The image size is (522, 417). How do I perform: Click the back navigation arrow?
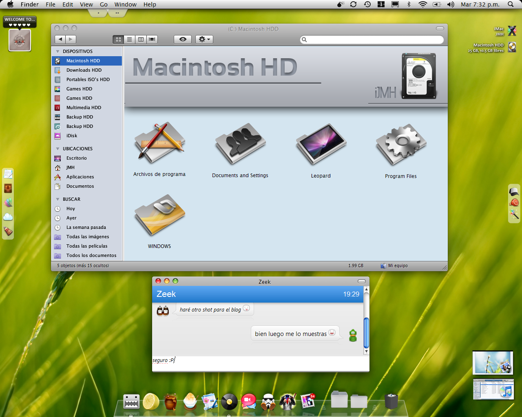60,40
